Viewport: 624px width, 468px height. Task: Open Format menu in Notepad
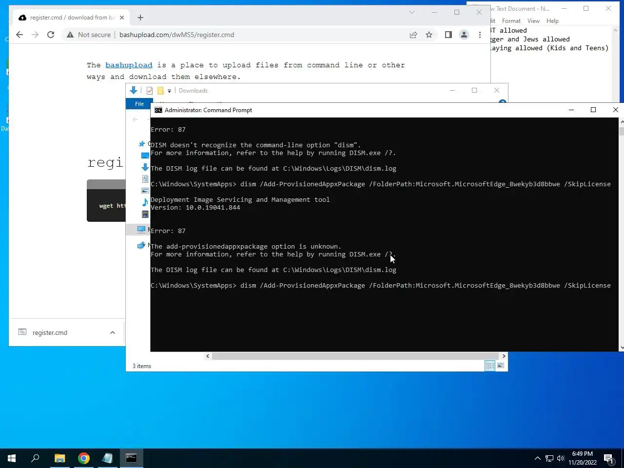(511, 21)
